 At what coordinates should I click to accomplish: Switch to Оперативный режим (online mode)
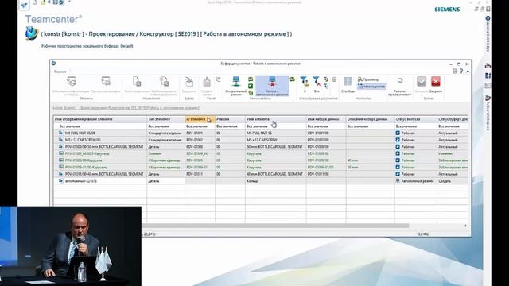[236, 86]
